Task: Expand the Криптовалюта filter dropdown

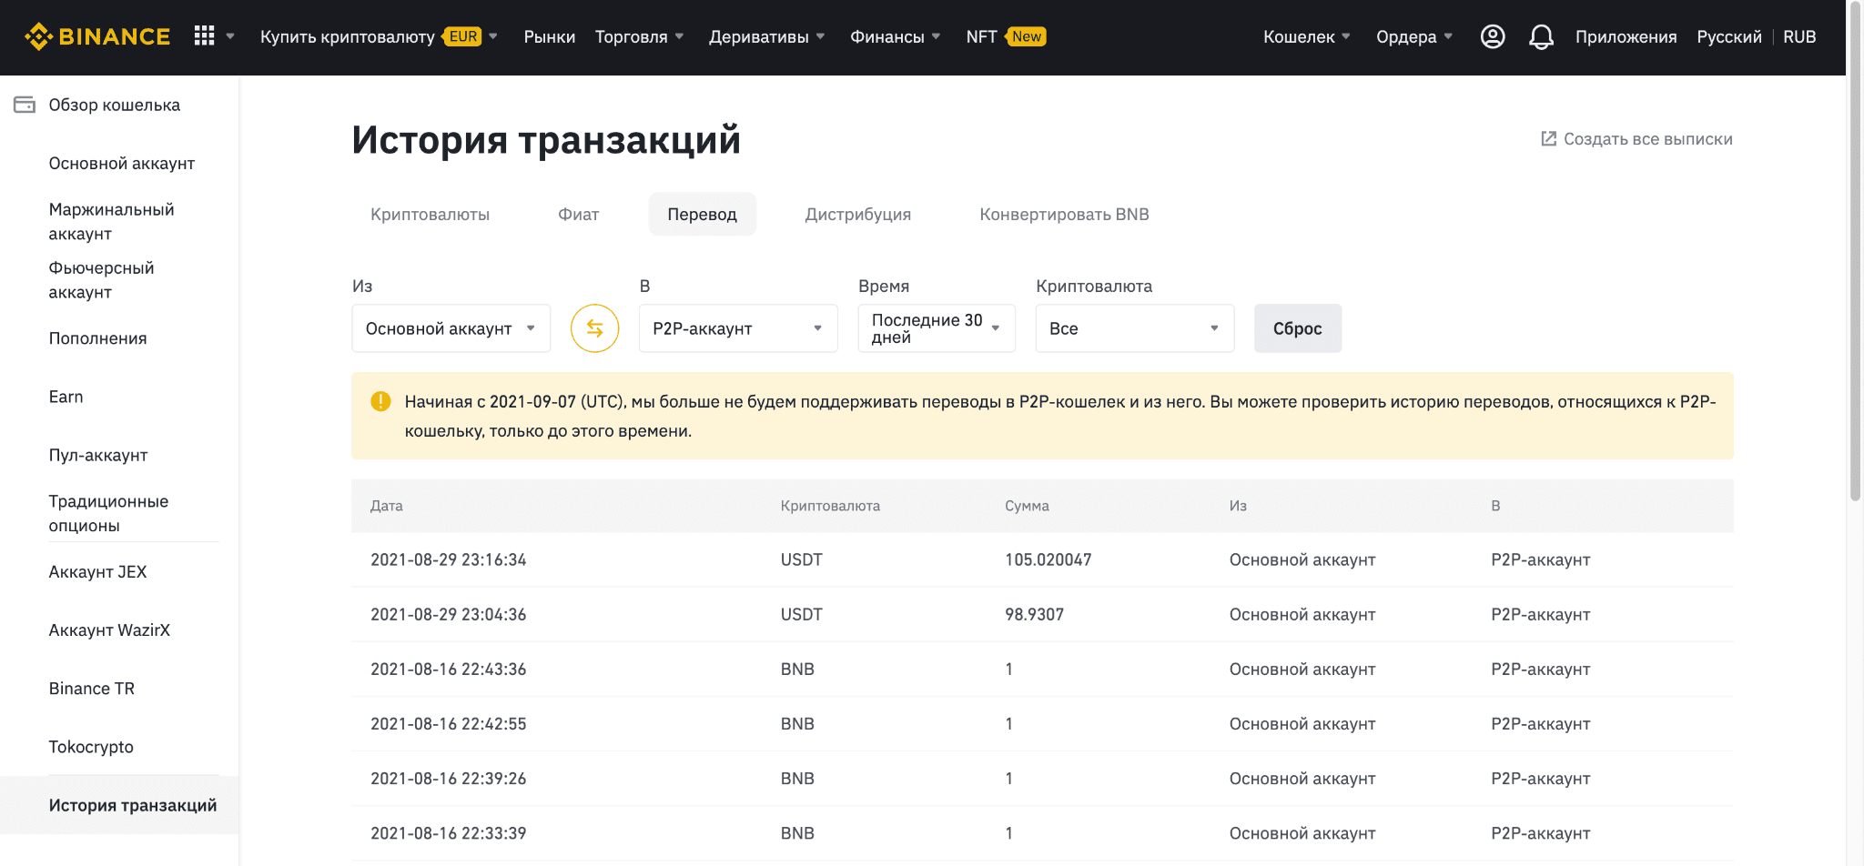Action: tap(1134, 328)
